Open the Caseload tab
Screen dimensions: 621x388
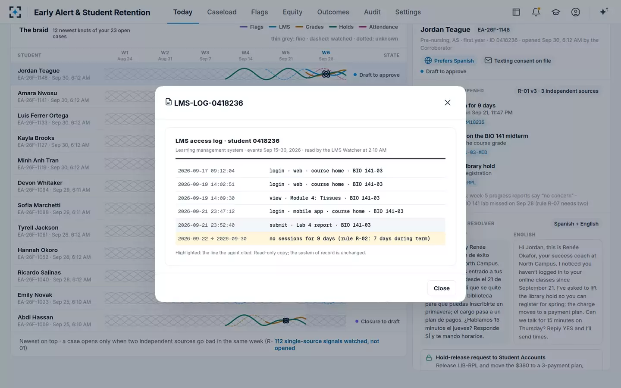pyautogui.click(x=222, y=12)
